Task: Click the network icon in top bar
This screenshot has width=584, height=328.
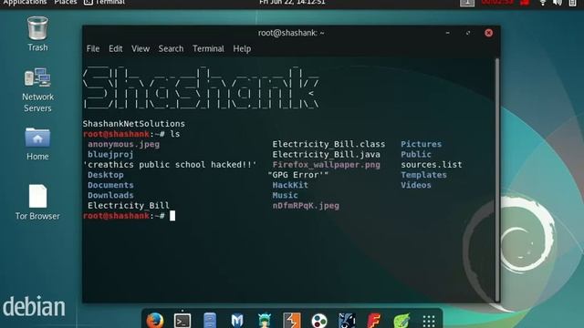Action: click(543, 3)
